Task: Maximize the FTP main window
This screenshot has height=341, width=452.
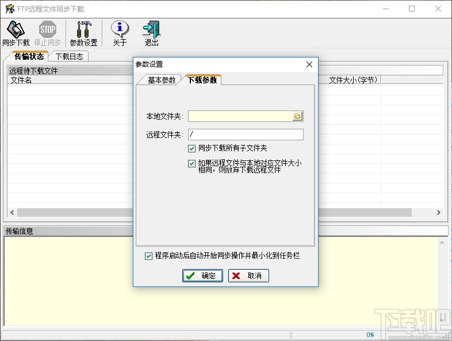Action: click(412, 9)
